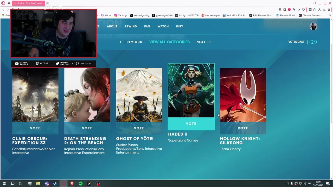333x187 pixels.
Task: Select the Clair Obscur cover artwork
Action: click(35, 95)
